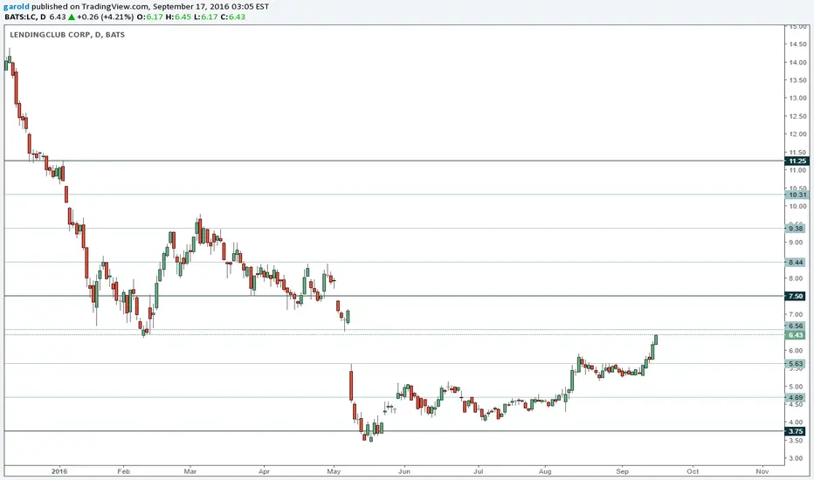Image resolution: width=814 pixels, height=480 pixels.
Task: Click the Mar label on time axis
Action: tap(190, 471)
